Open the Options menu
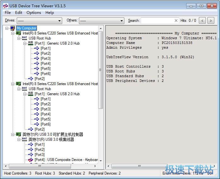Screen dimensions: 220x179 click(x=33, y=13)
